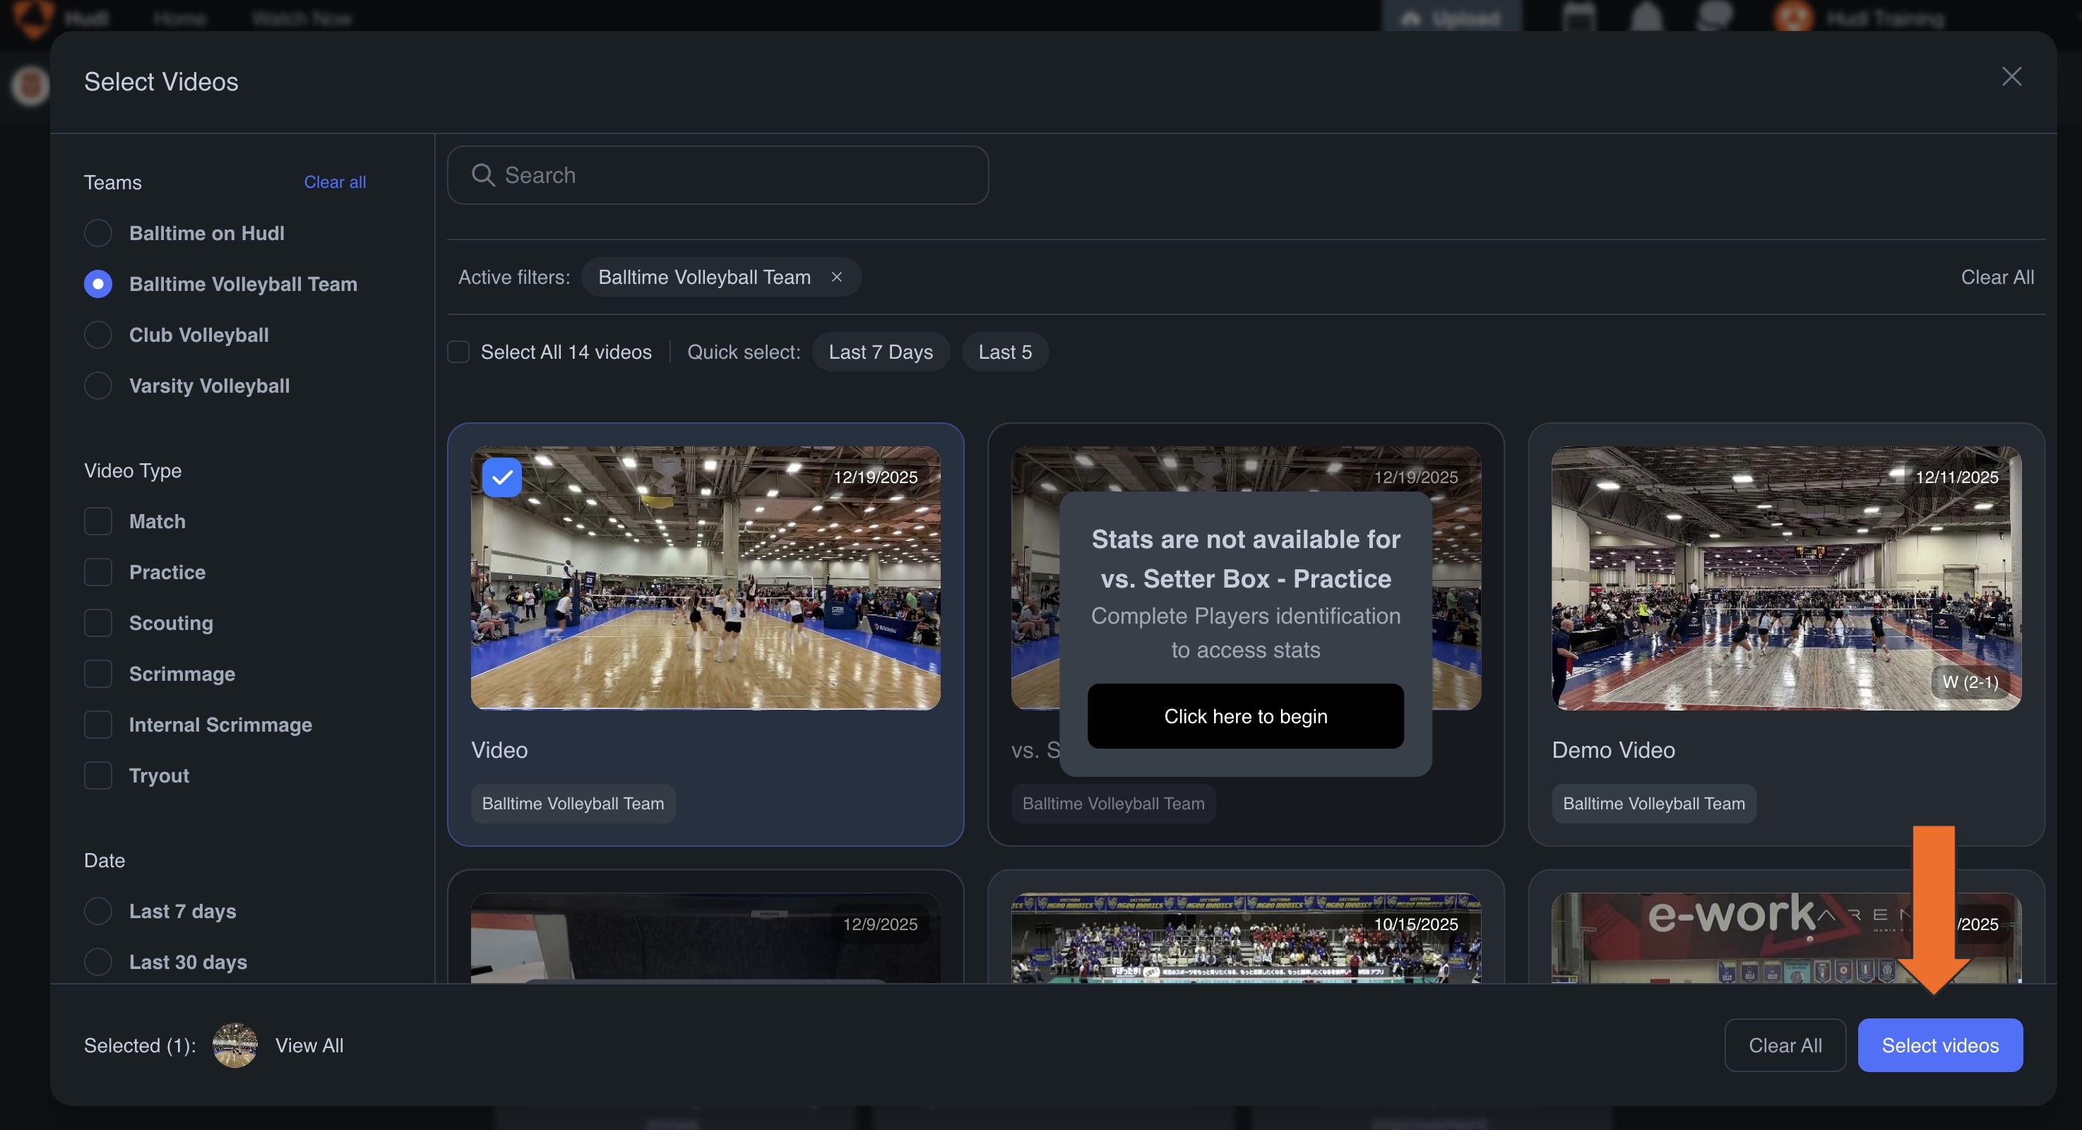Click the search magnifier icon

[x=482, y=175]
